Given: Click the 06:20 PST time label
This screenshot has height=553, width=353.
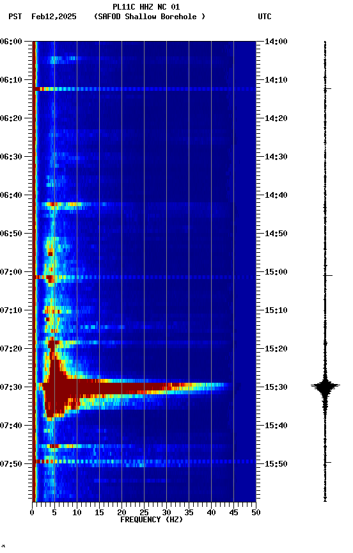Looking at the screenshot, I should [x=11, y=118].
